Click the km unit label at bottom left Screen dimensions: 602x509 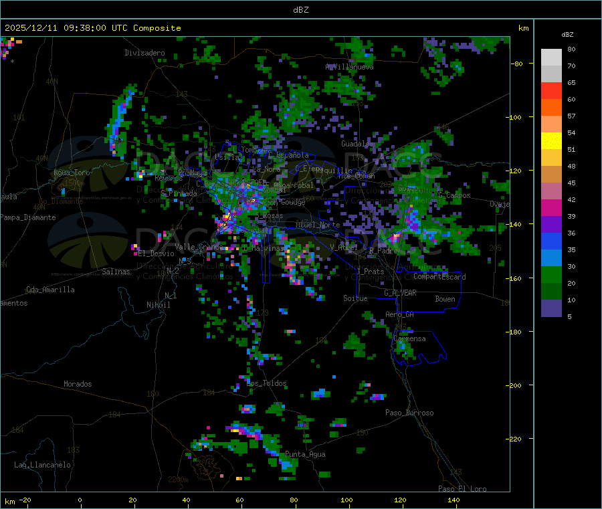click(9, 502)
